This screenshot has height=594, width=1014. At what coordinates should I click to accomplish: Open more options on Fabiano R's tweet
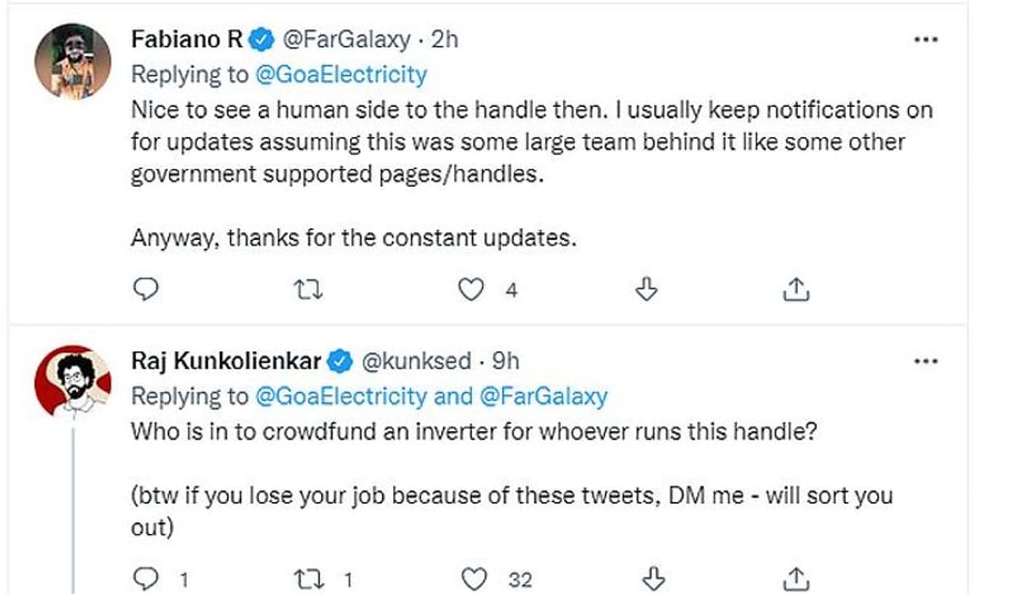(925, 40)
